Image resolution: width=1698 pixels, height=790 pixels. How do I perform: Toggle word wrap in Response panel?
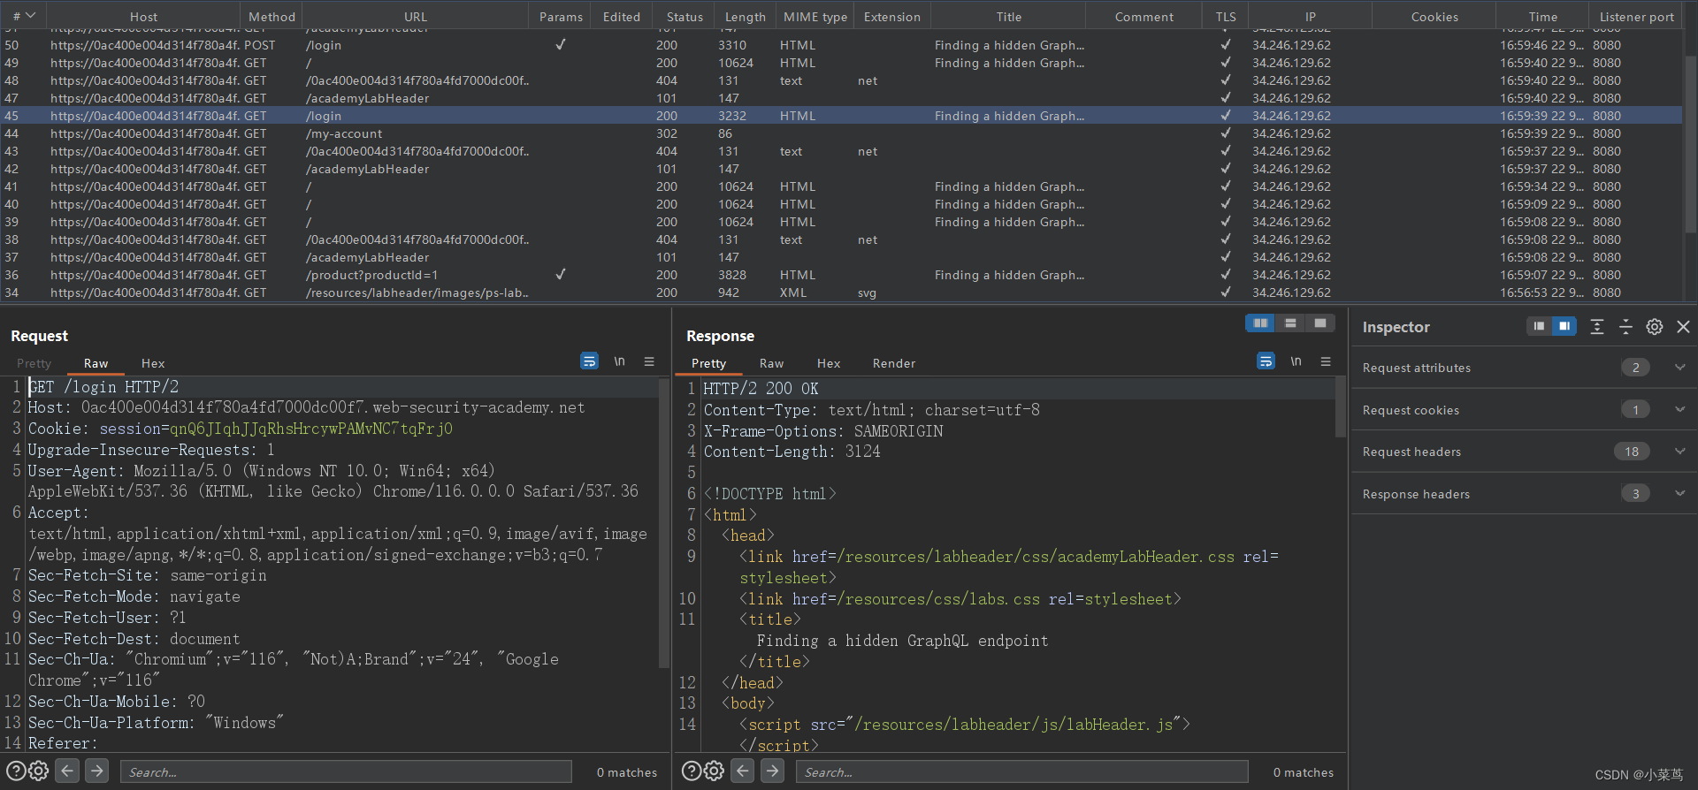click(1266, 361)
